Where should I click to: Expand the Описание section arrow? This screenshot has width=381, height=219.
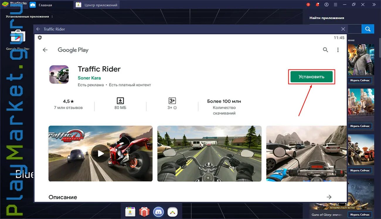(x=329, y=197)
